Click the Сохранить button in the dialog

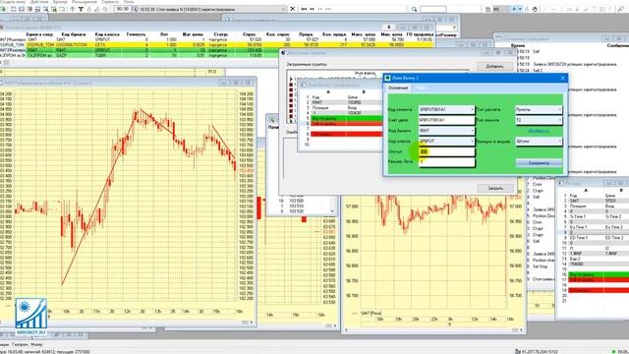(x=539, y=163)
